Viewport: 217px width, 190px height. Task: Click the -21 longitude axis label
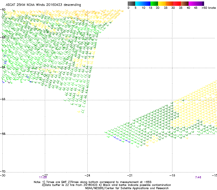tap(130, 175)
